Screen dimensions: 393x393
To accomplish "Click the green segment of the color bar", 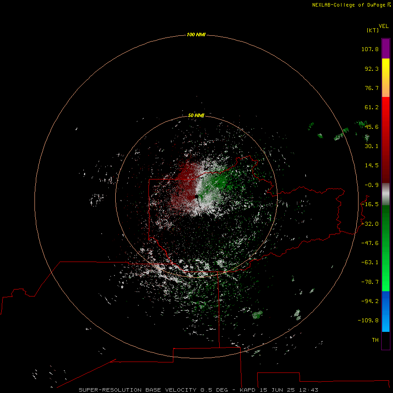I will coord(386,248).
